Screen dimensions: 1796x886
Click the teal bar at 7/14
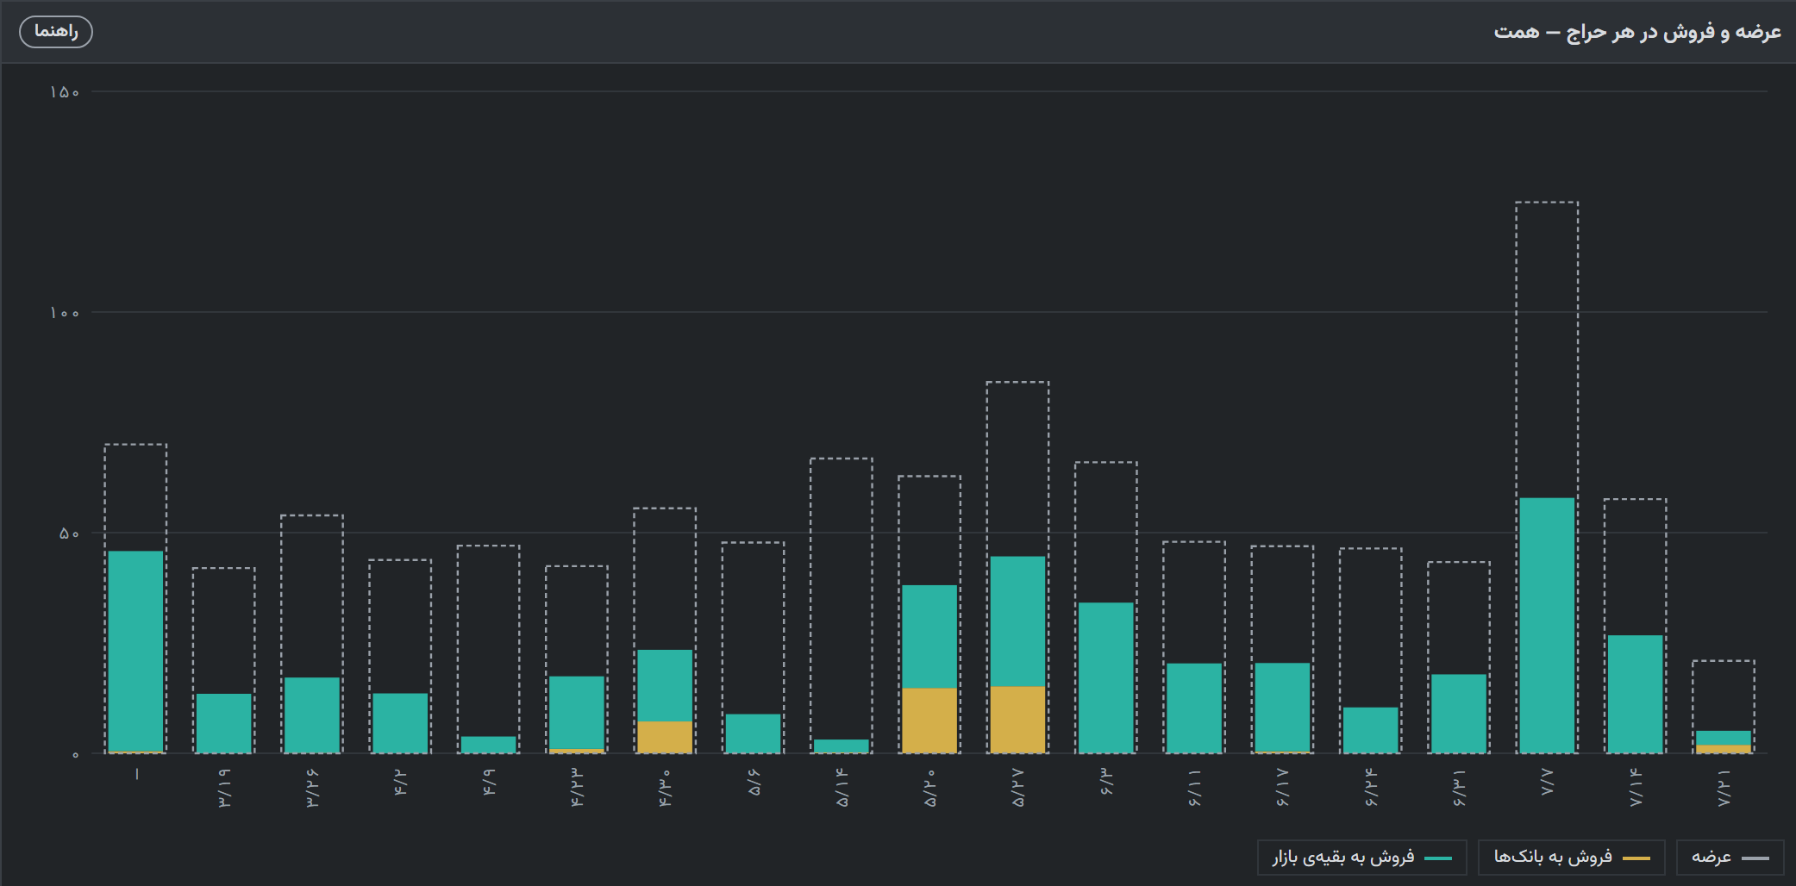(x=1636, y=695)
